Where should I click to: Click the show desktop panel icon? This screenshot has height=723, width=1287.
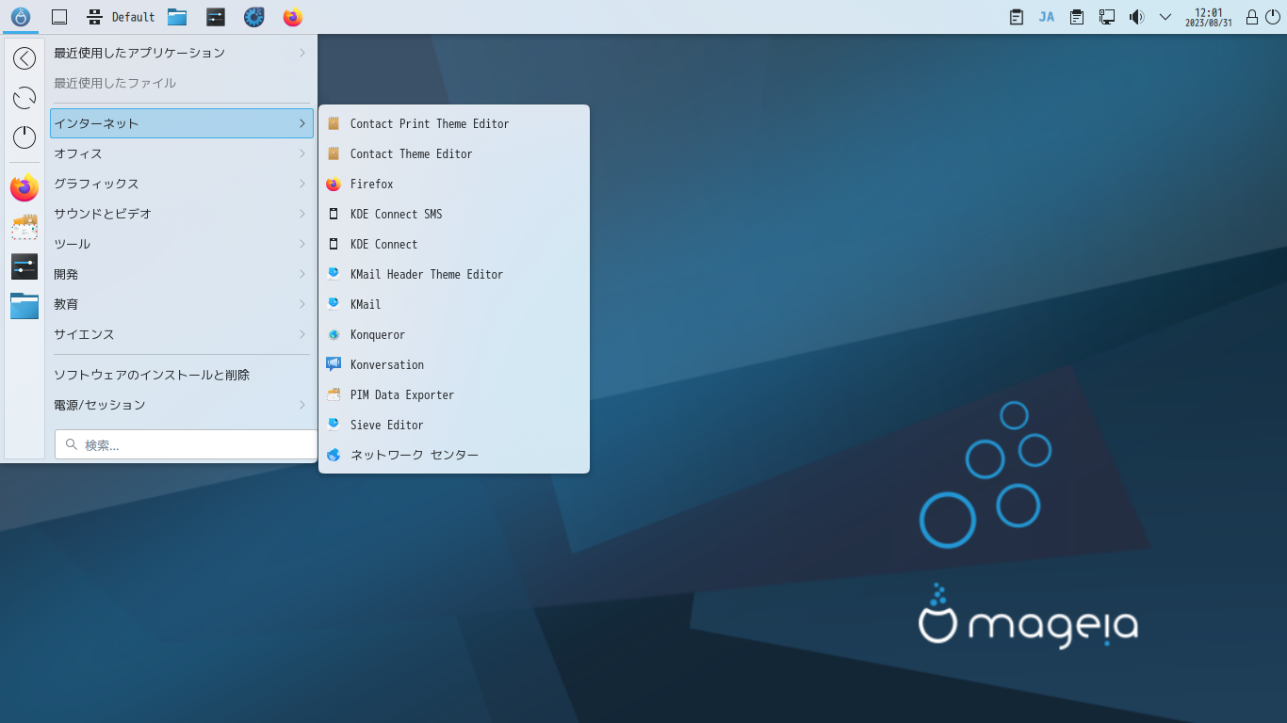coord(59,17)
